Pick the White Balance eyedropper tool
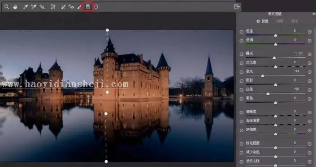The width and height of the screenshot is (316, 167). click(x=26, y=7)
